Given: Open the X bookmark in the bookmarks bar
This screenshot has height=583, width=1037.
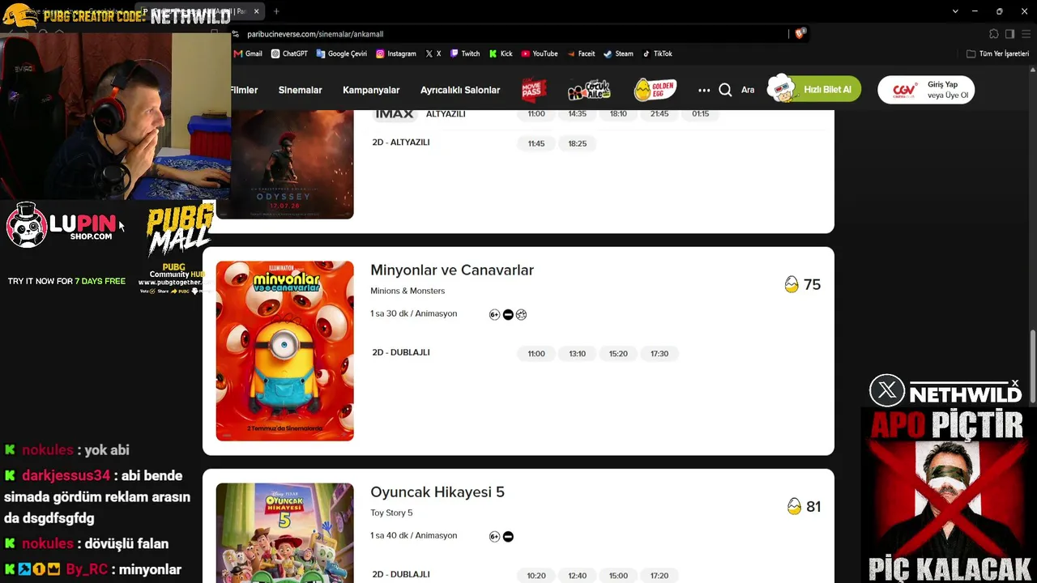Looking at the screenshot, I should pos(433,53).
